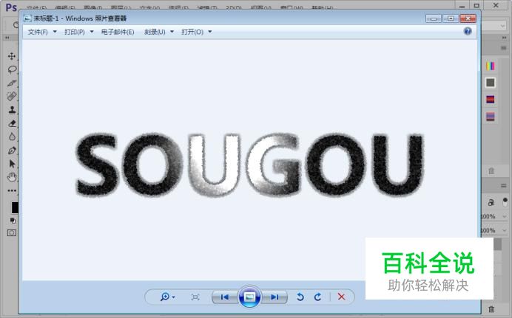
Task: Open the zoom slider dropdown arrow
Action: 173,297
